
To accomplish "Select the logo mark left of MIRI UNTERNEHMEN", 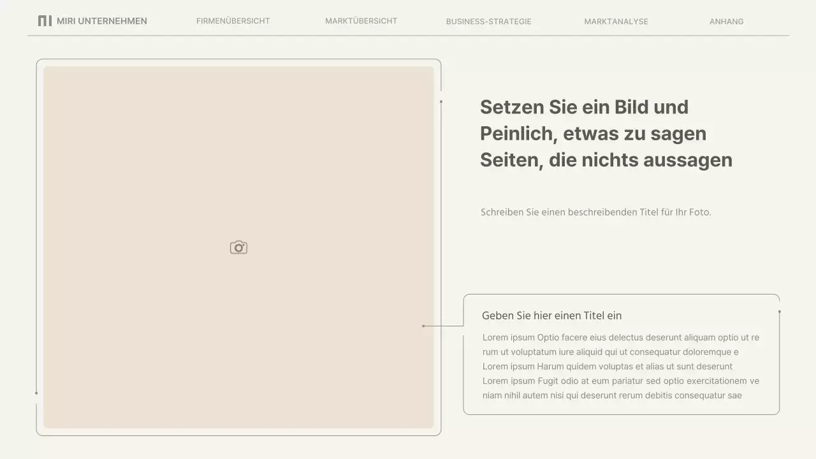I will click(44, 20).
